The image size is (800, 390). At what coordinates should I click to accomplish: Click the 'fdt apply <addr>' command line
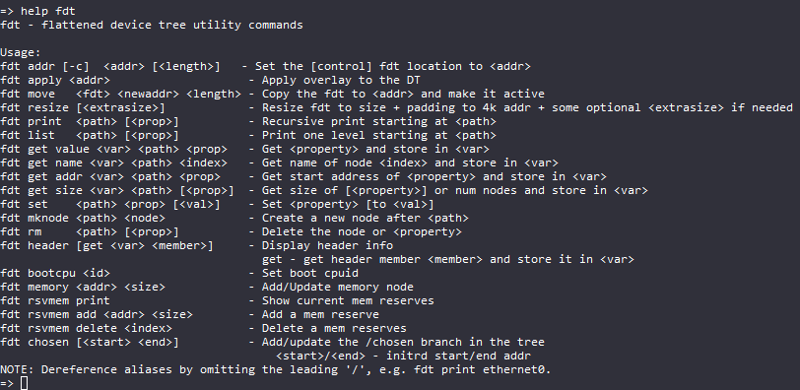coord(210,80)
